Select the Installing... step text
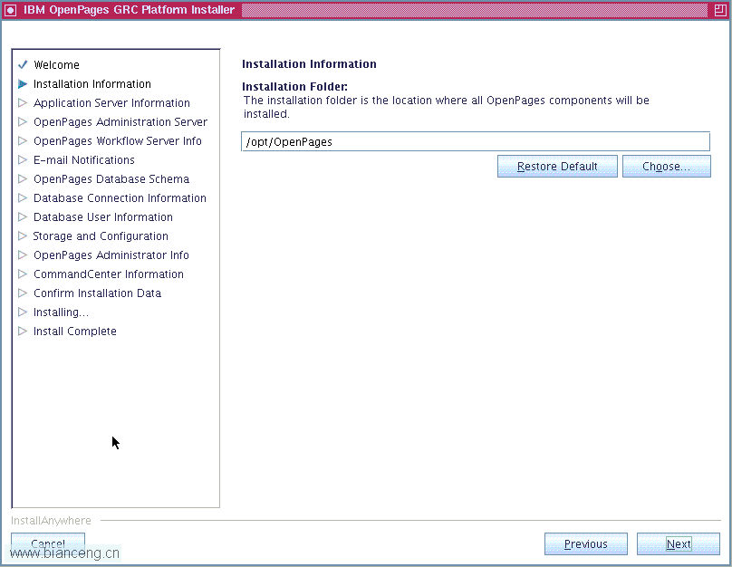 [x=61, y=312]
